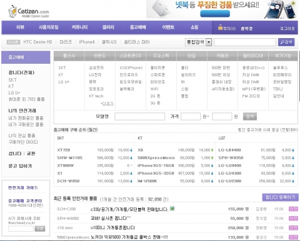Open the 리뷰 menu
This screenshot has width=300, height=241.
20,27
